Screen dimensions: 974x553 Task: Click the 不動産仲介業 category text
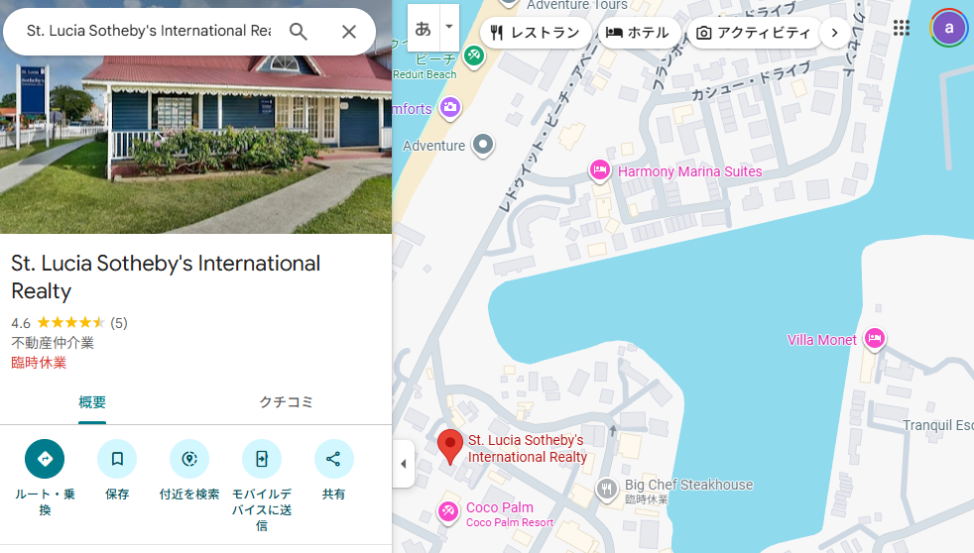pyautogui.click(x=53, y=343)
